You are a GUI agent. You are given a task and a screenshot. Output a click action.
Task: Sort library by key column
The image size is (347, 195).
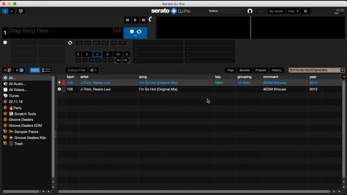pos(218,77)
